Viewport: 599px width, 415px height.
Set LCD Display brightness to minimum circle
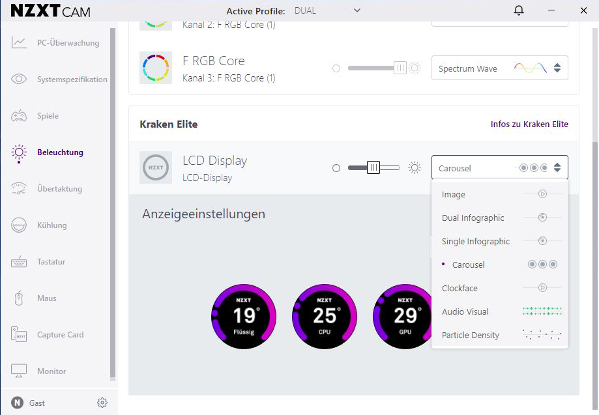(x=336, y=168)
